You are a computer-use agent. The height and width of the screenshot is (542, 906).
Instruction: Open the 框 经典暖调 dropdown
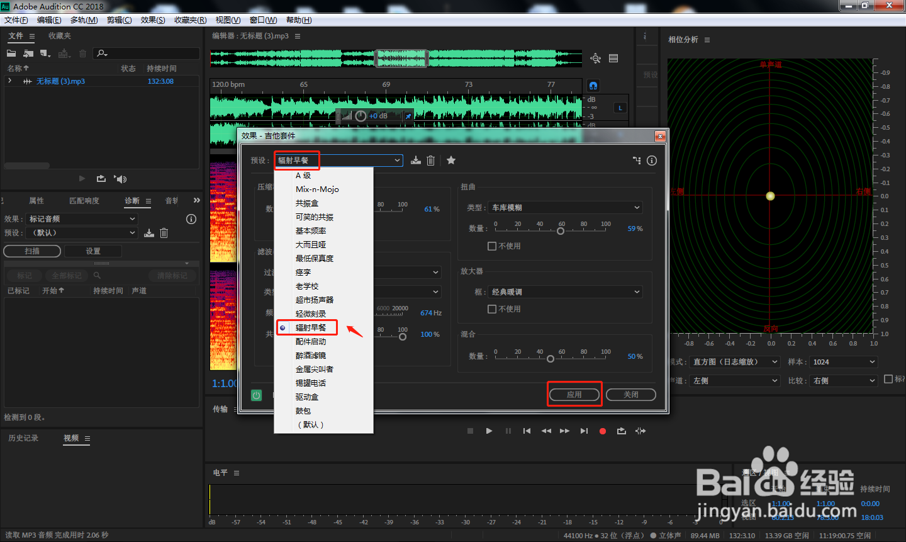565,292
